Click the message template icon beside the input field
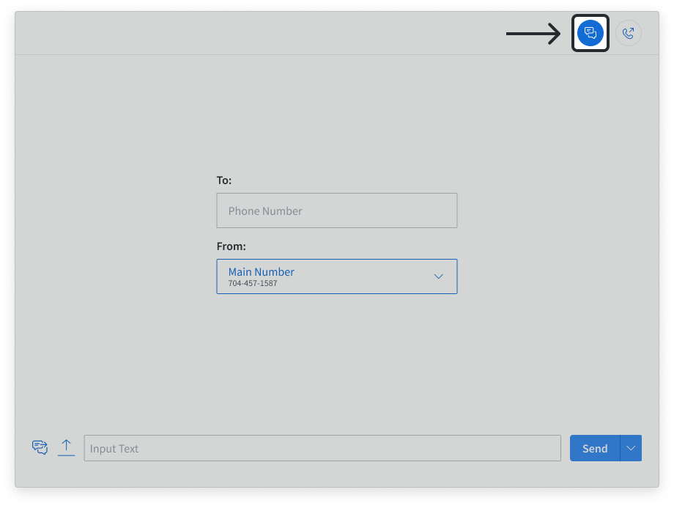 coord(40,447)
